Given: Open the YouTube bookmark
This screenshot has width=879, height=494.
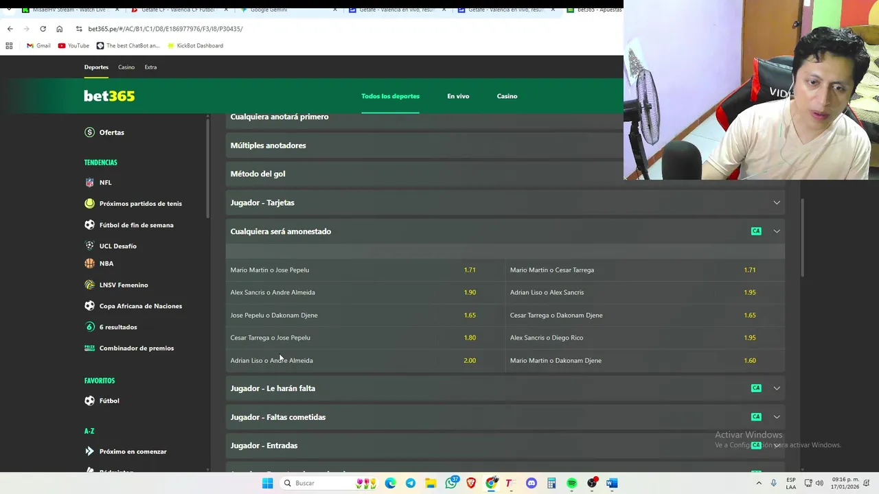Looking at the screenshot, I should click(x=73, y=46).
